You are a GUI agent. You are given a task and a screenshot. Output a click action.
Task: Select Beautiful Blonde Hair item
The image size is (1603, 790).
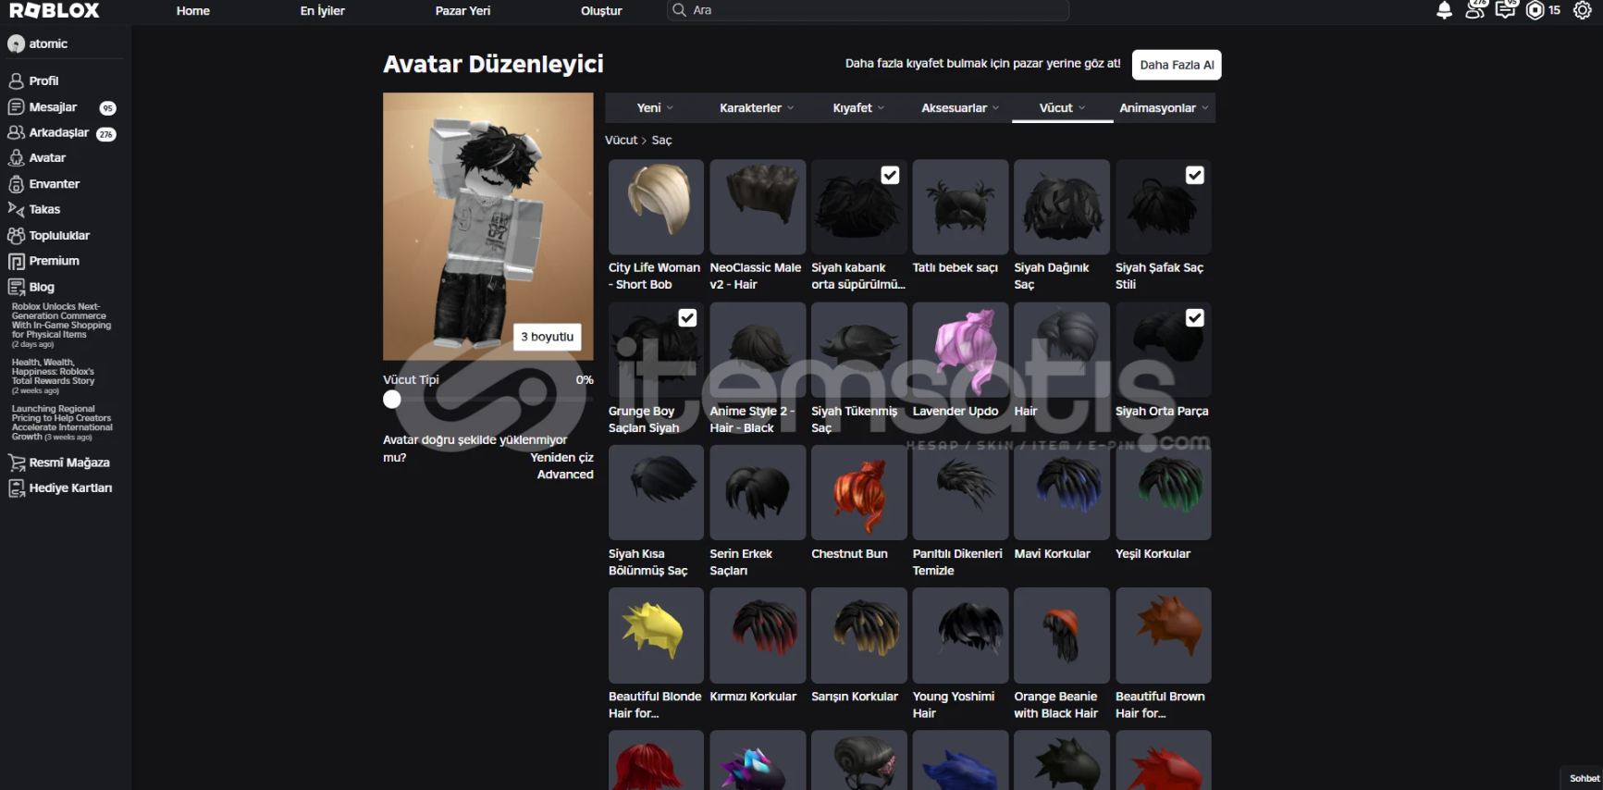(656, 636)
